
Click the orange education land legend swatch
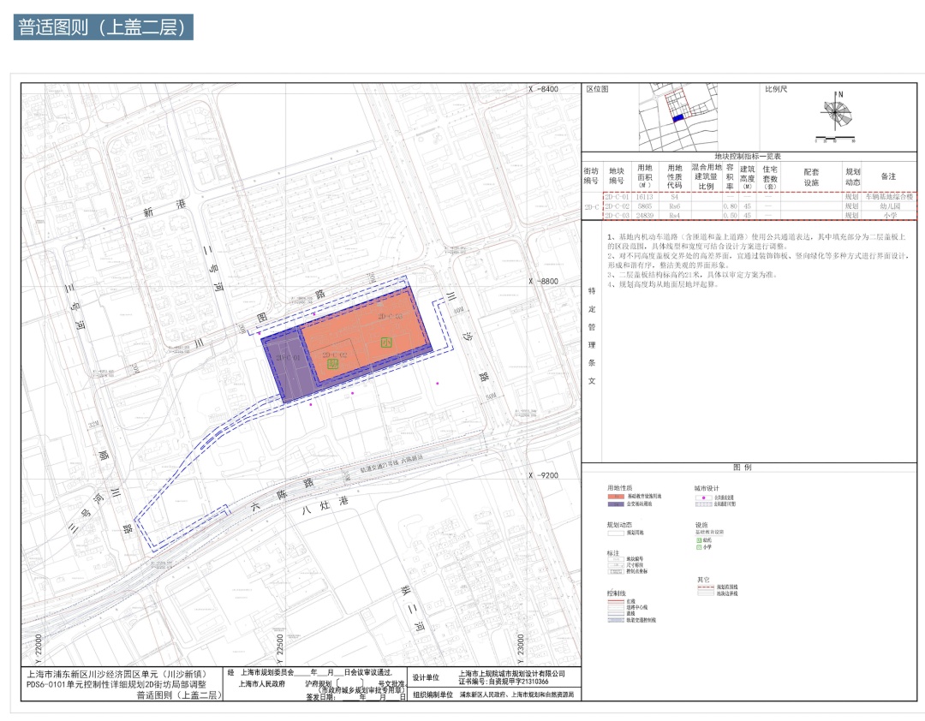pos(616,497)
